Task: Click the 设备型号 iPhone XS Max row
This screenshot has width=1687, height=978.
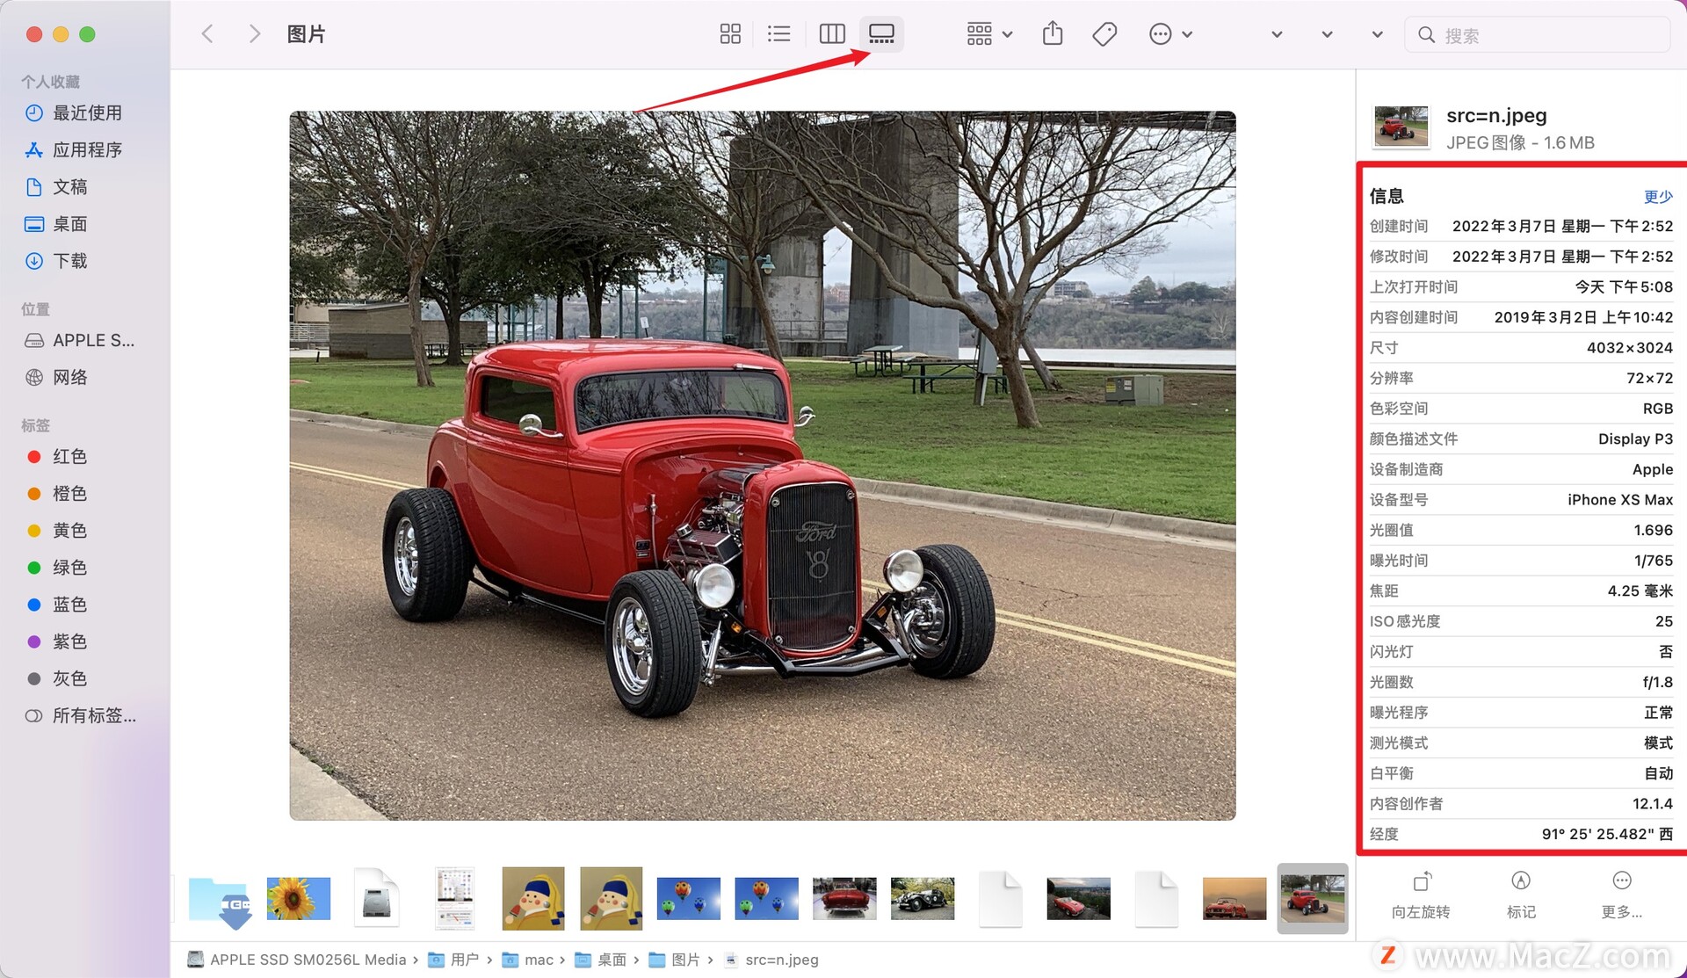Action: pos(1521,500)
